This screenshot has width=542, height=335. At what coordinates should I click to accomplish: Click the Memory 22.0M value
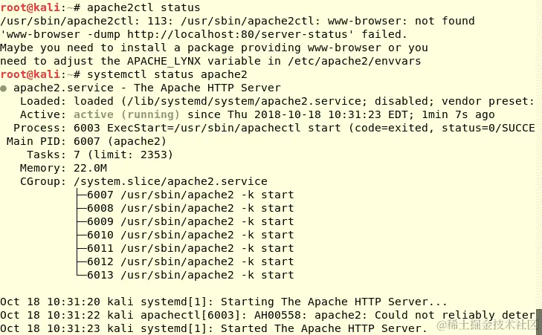click(x=90, y=168)
